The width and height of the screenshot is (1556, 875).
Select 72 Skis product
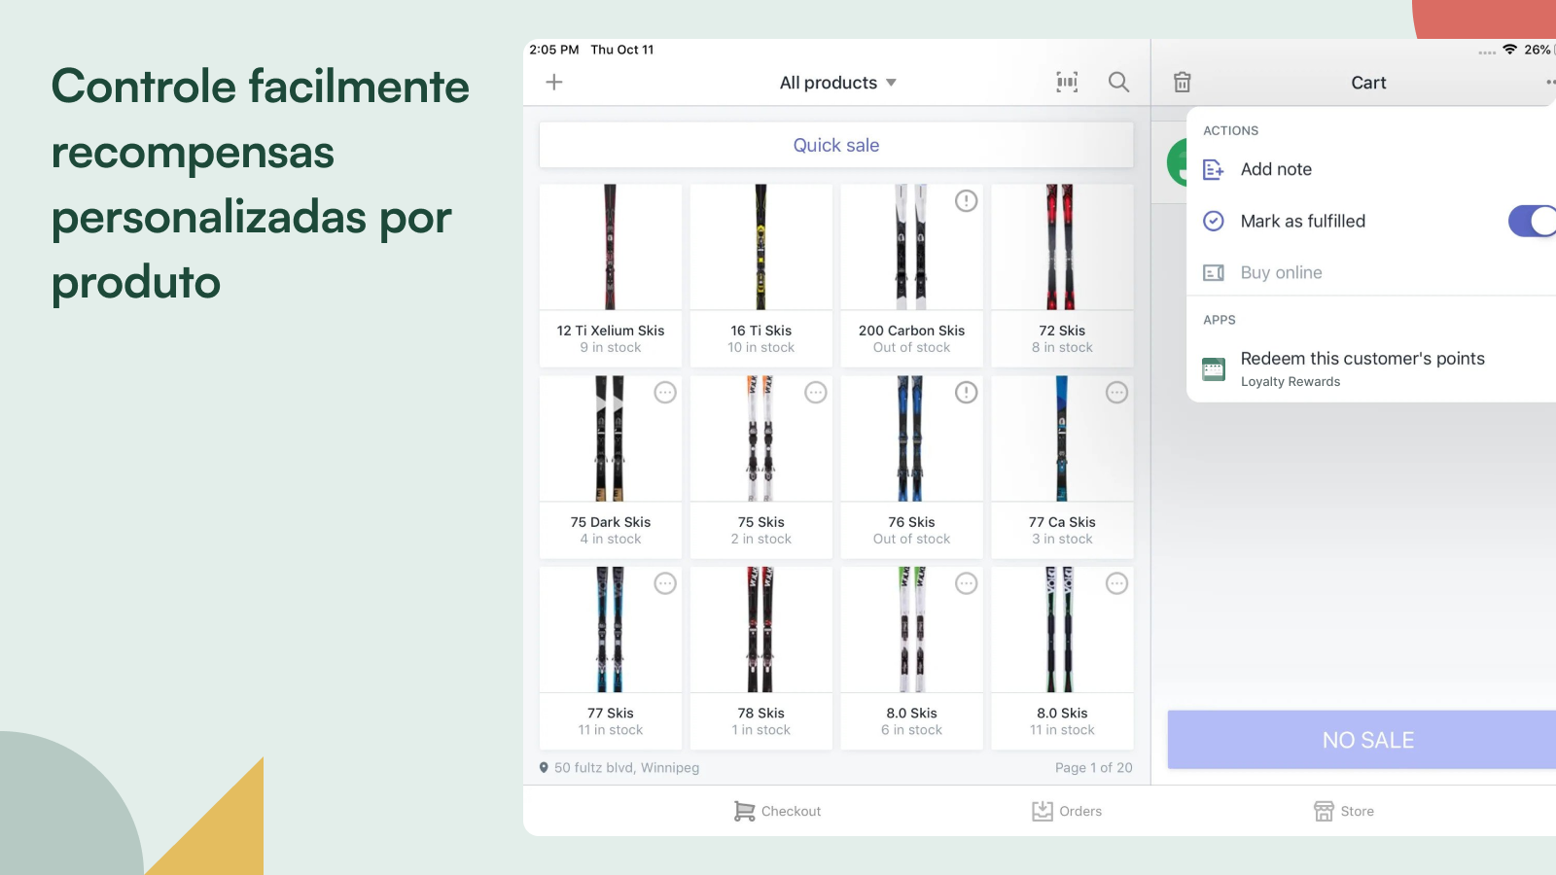[1062, 275]
